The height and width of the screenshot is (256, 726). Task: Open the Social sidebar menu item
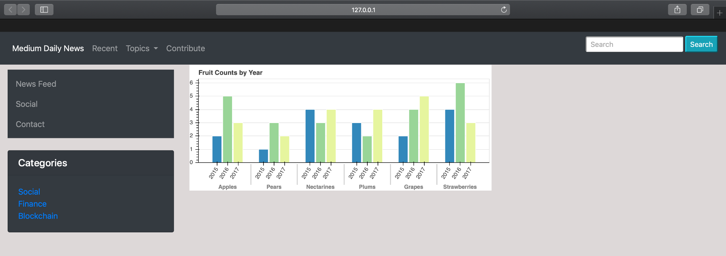(x=26, y=104)
